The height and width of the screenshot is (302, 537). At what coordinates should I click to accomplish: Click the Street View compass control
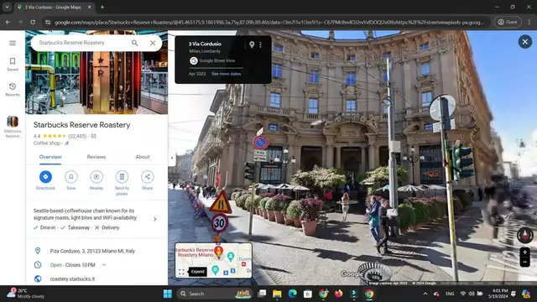524,235
